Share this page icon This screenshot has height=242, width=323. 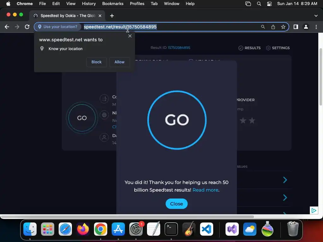pos(273,27)
